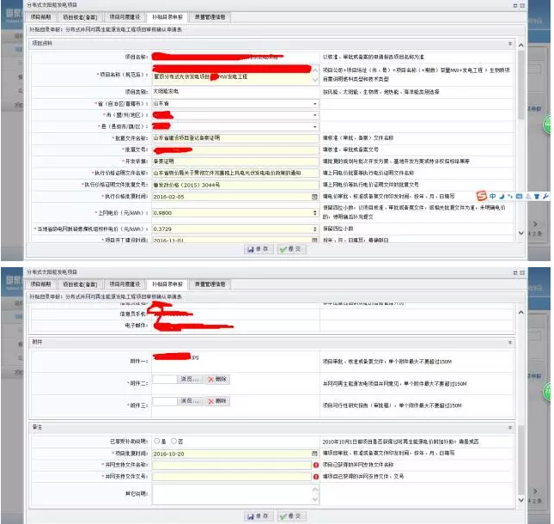Select 否 radio for 已享受补助说明

click(x=174, y=441)
